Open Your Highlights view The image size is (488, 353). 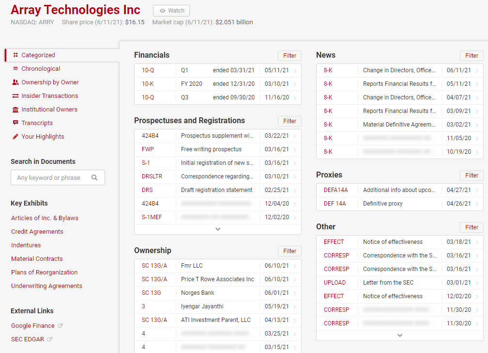(43, 137)
